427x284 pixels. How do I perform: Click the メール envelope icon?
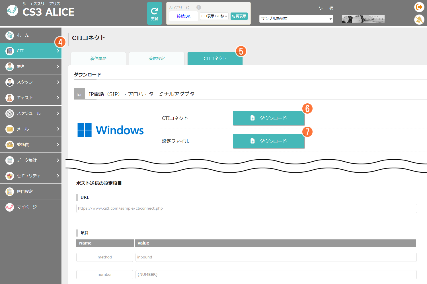click(x=10, y=129)
